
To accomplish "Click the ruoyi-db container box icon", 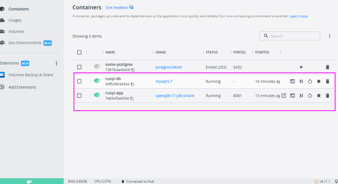I will pos(97,81).
